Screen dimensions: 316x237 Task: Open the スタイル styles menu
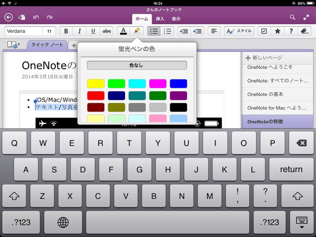click(239, 31)
